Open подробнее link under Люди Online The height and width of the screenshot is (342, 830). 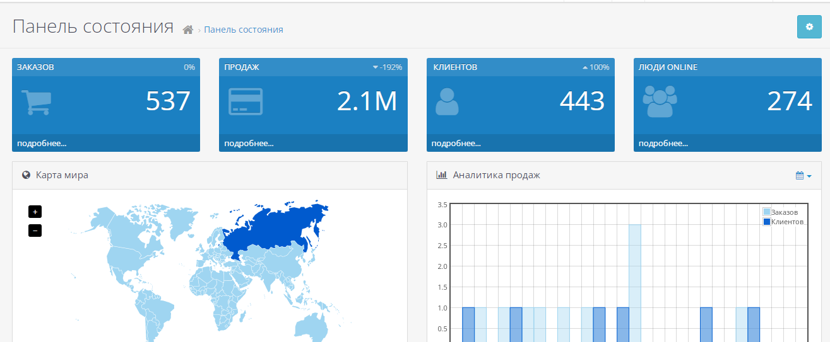click(x=663, y=143)
